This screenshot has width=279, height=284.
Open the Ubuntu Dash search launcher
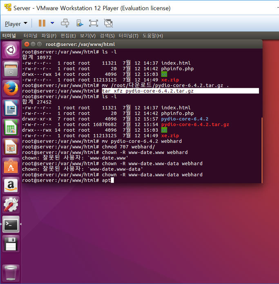(x=11, y=50)
